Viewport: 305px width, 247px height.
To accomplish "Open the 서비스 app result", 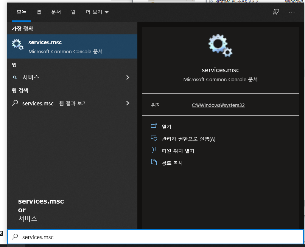I will pyautogui.click(x=72, y=77).
